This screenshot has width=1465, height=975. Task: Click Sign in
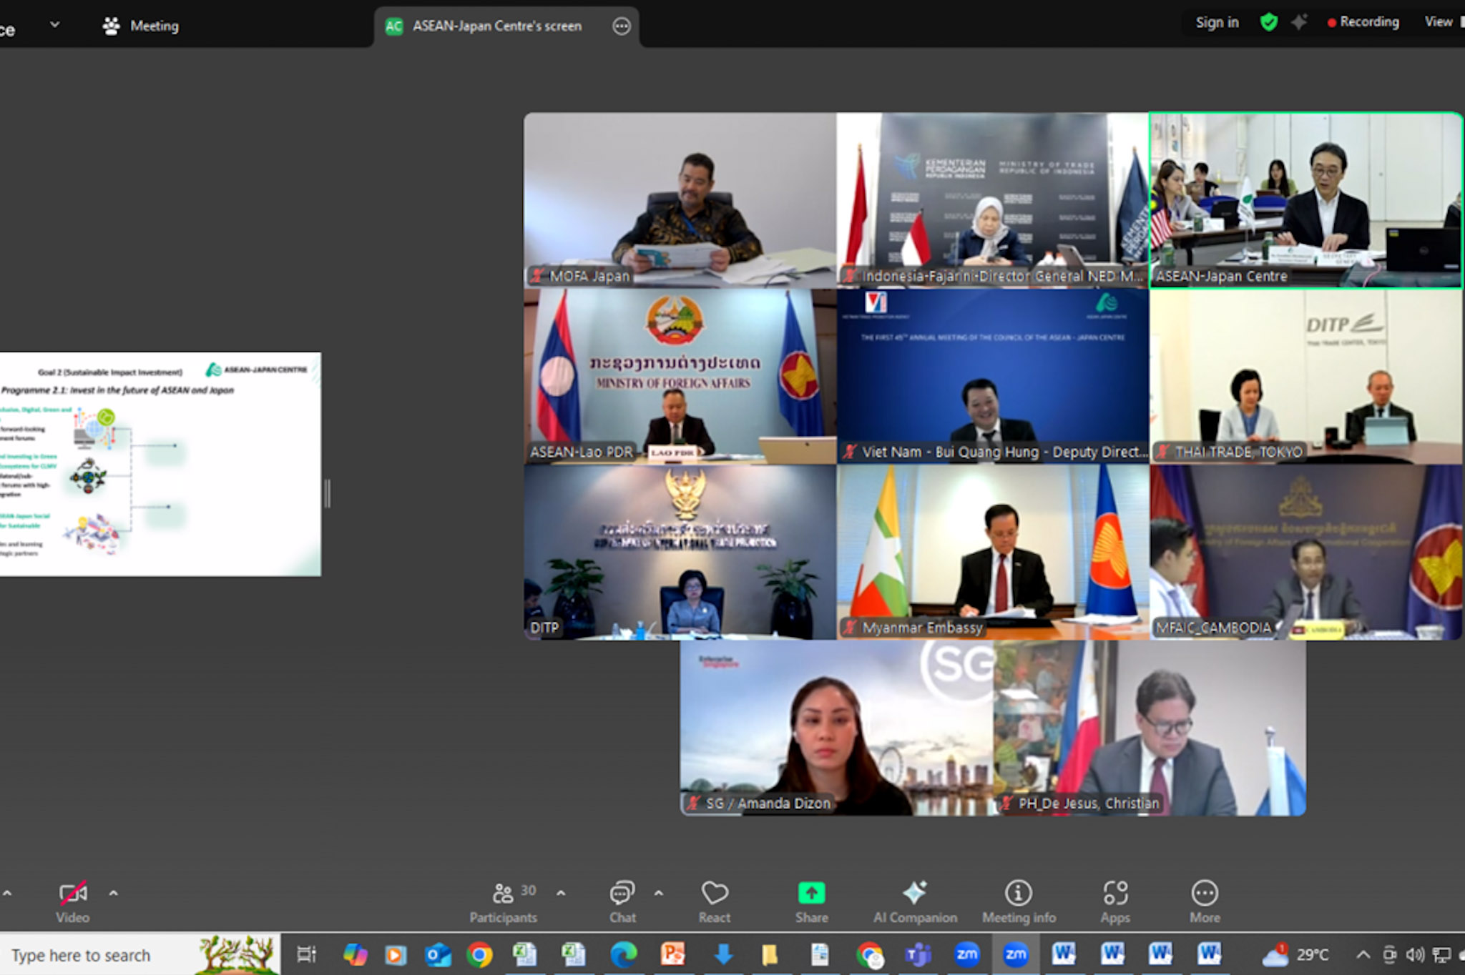tap(1217, 22)
